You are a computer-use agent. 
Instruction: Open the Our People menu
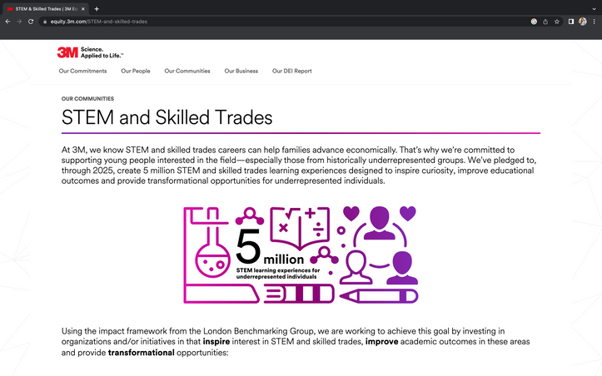click(136, 71)
